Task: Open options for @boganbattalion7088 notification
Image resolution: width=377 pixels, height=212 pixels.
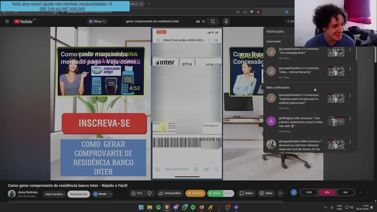Action: [350, 142]
